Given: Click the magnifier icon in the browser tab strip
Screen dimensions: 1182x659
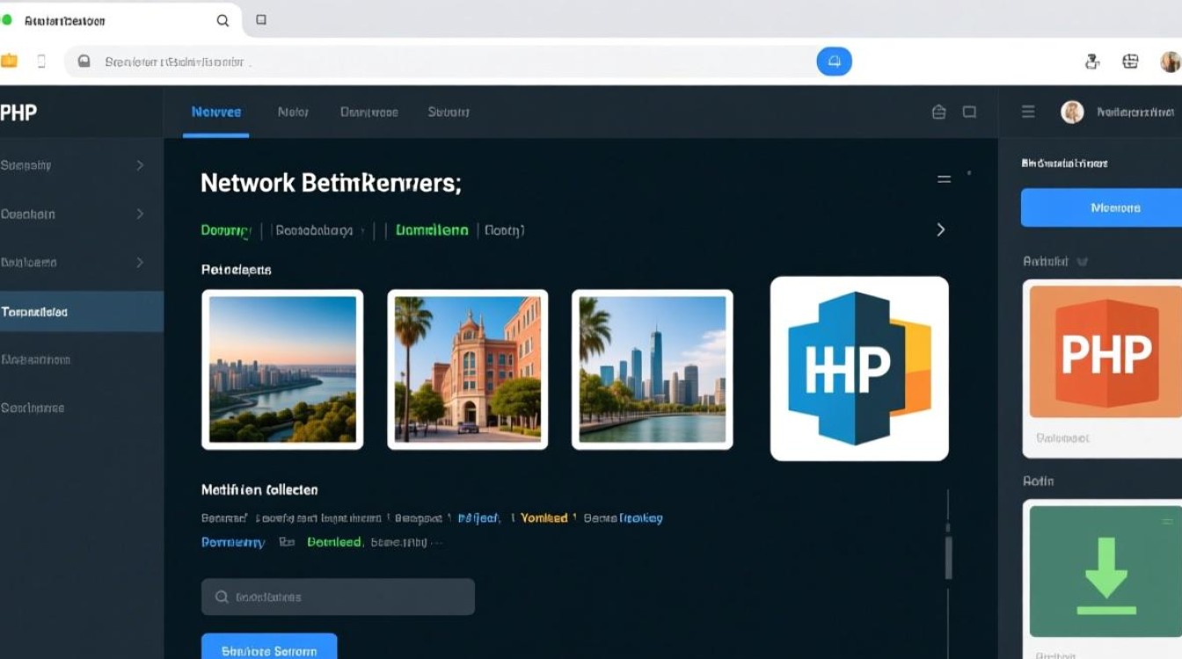Looking at the screenshot, I should pyautogui.click(x=223, y=20).
